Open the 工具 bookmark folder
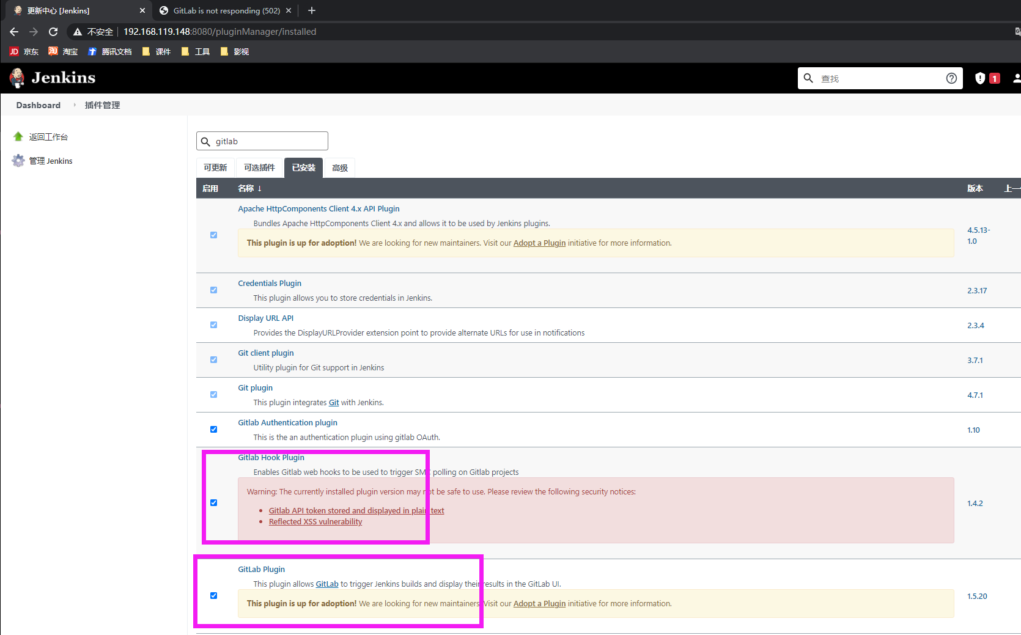This screenshot has height=635, width=1021. (196, 52)
